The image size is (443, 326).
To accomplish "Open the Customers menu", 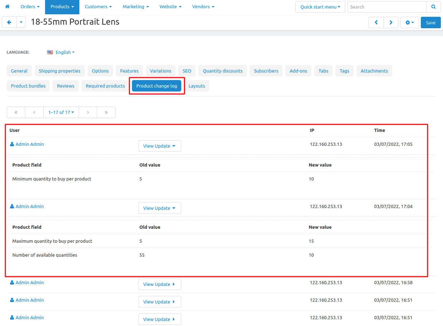I will [x=98, y=7].
